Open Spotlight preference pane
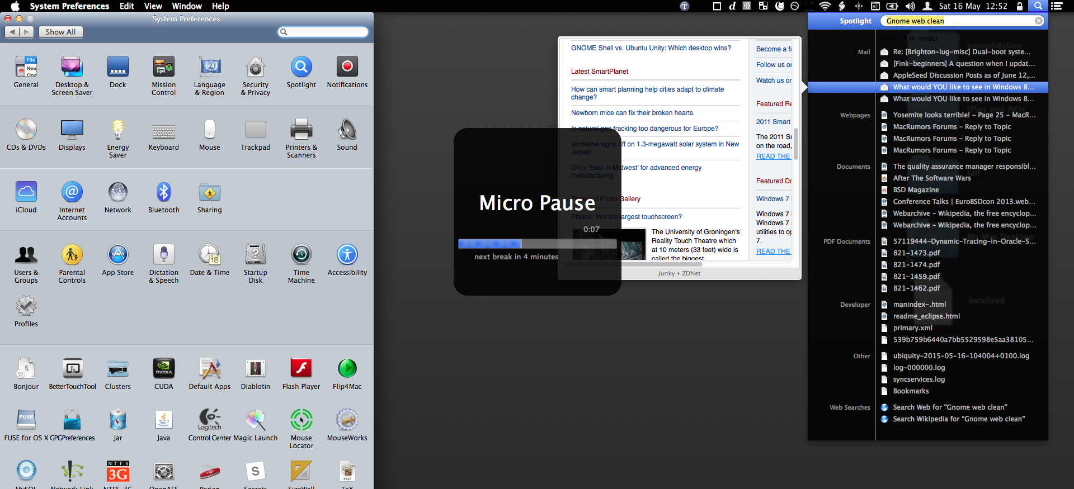1074x489 pixels. [x=302, y=72]
